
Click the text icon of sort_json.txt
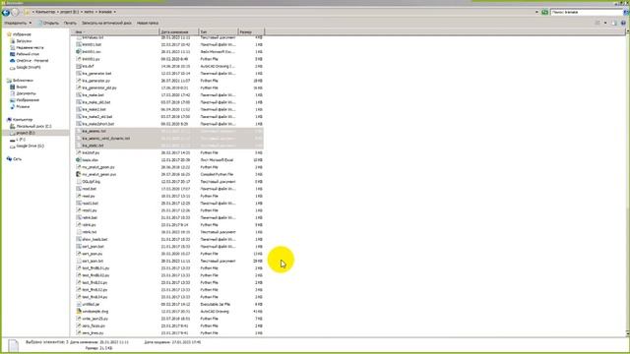pos(79,261)
